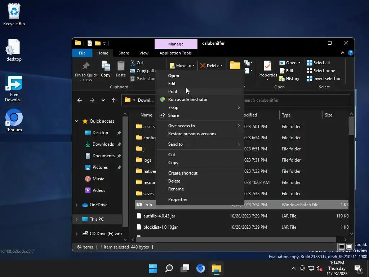This screenshot has width=369, height=277.
Task: Click Copy path in Clipboard group
Action: [143, 71]
